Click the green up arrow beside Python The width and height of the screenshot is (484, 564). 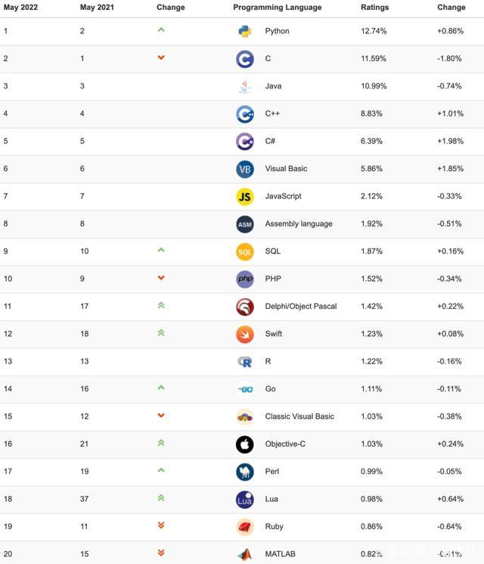point(161,30)
